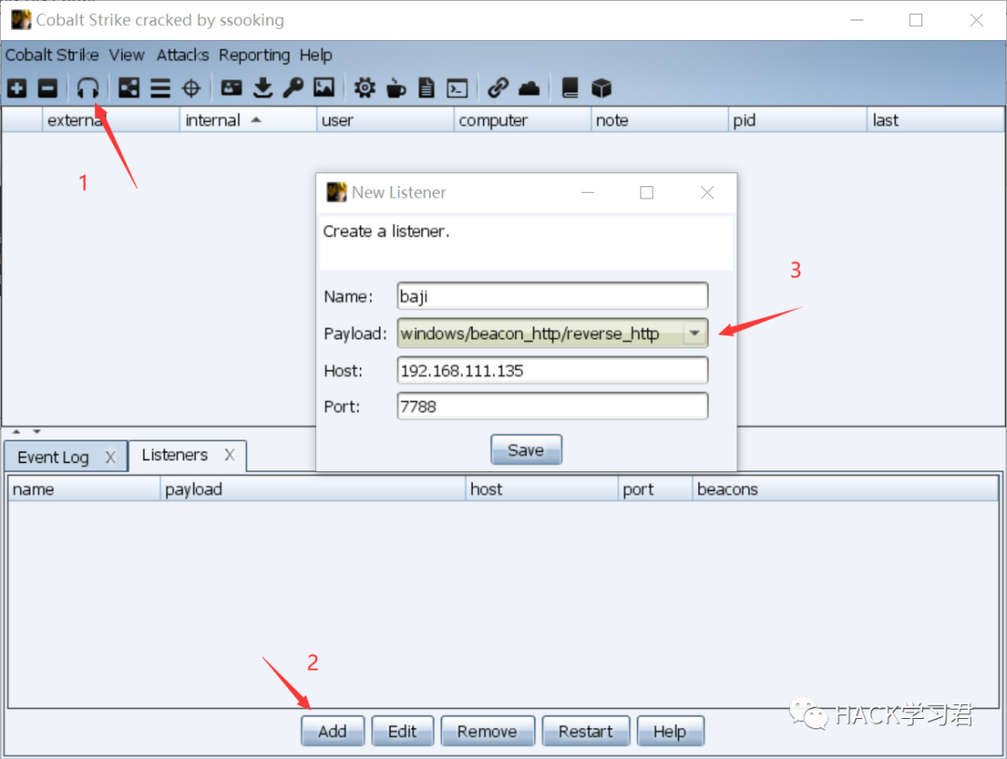This screenshot has width=1007, height=759.
Task: Sort sessions by external column
Action: point(110,120)
